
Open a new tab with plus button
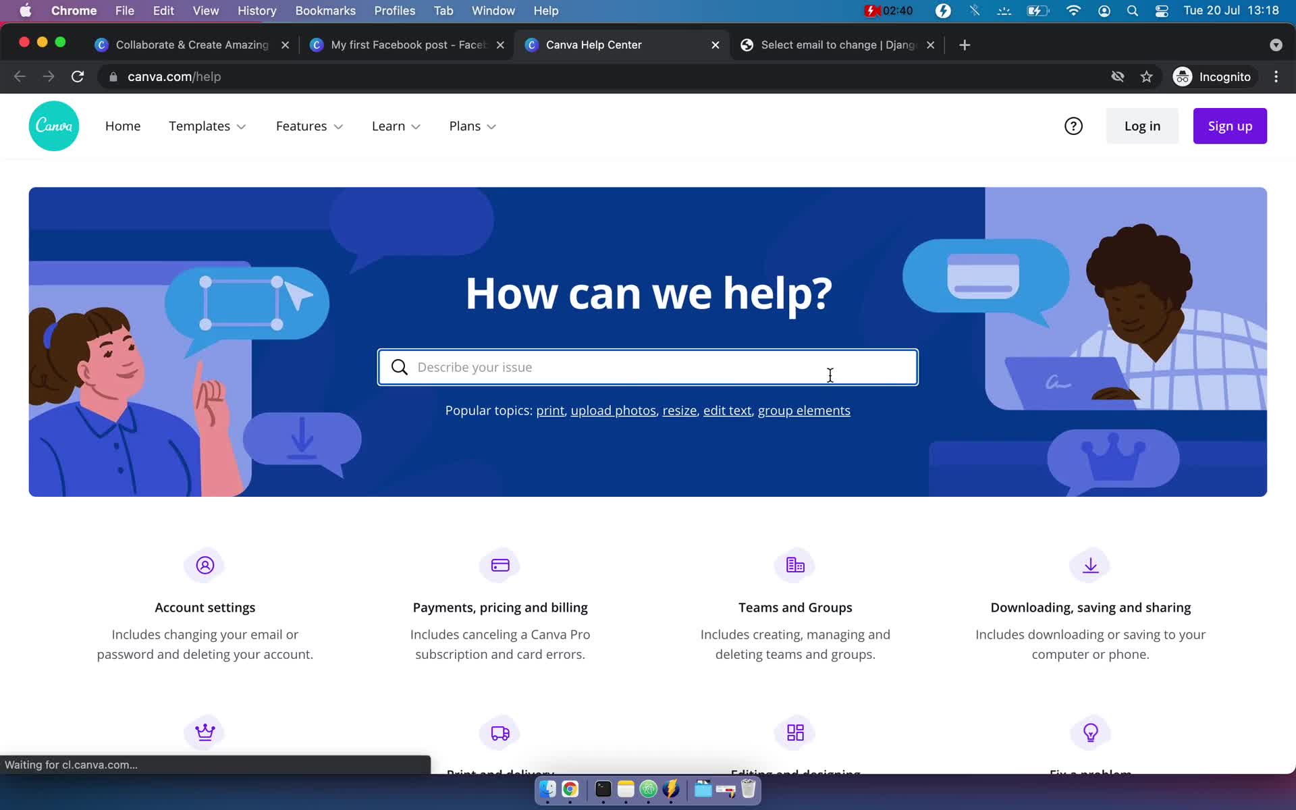[965, 45]
